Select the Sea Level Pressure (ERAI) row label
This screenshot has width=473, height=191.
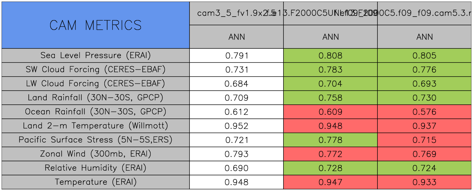[x=96, y=56]
